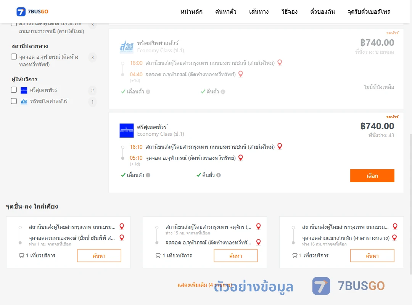Click ค้นหา on the จตุจักร nearby card

236,255
